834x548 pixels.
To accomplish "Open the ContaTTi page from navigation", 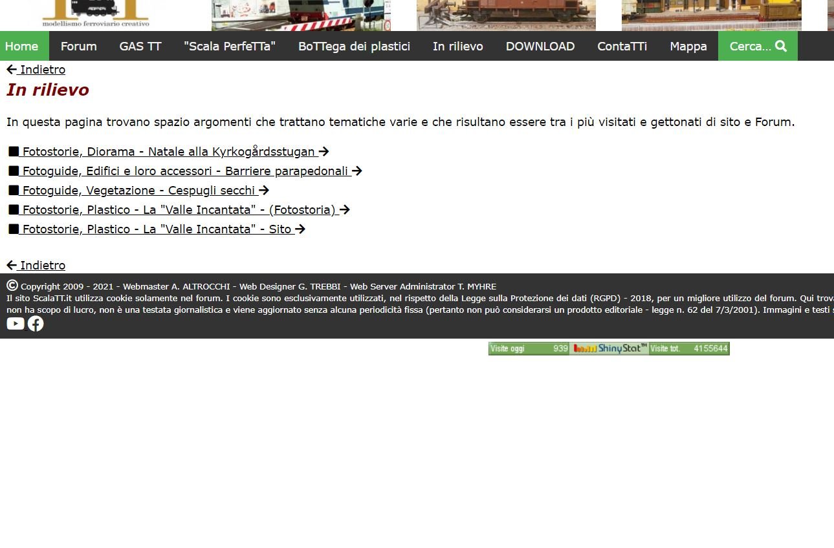I will 622,47.
